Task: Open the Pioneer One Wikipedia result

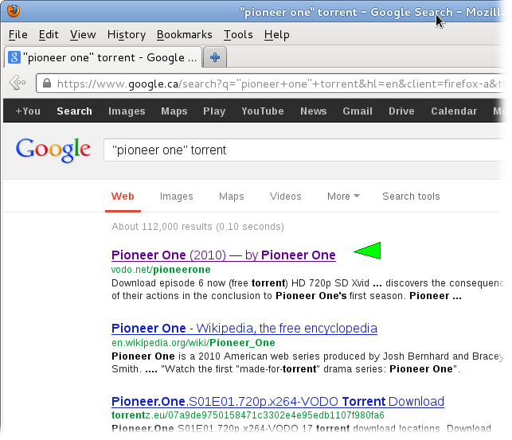Action: pos(244,328)
